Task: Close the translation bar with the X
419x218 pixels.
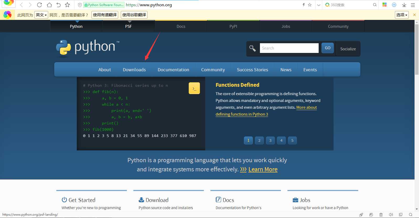Action: pos(415,15)
